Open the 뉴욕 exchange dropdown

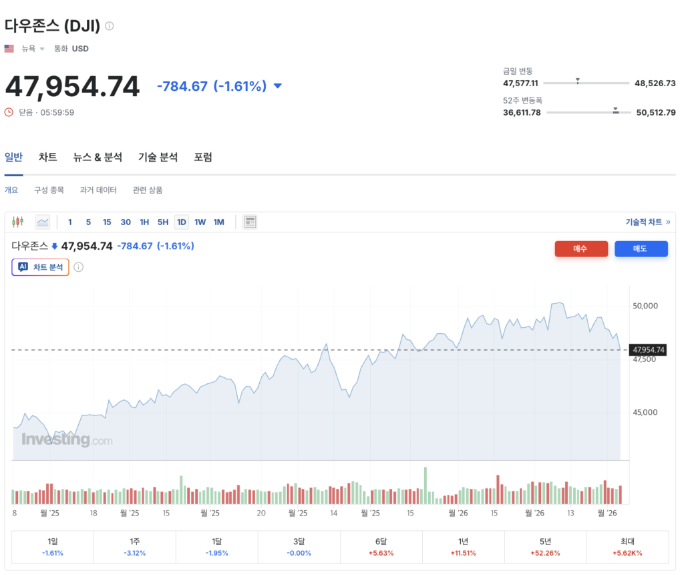coord(33,49)
